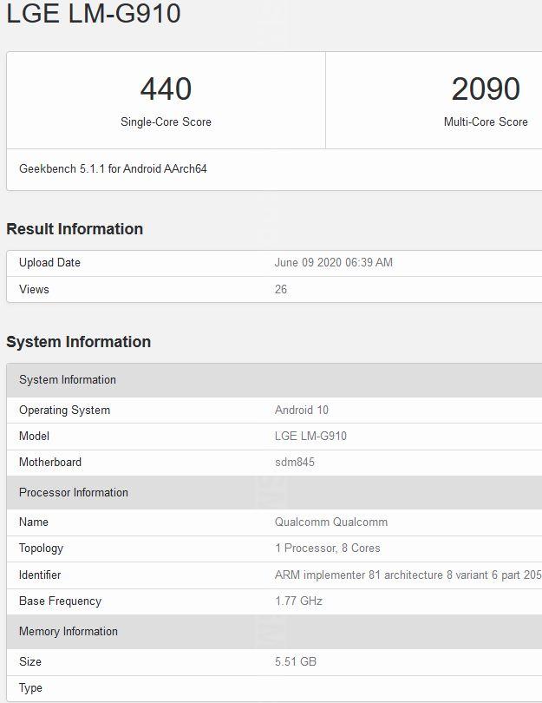The image size is (542, 703).
Task: Select the Multi-Core Score label
Action: [486, 122]
